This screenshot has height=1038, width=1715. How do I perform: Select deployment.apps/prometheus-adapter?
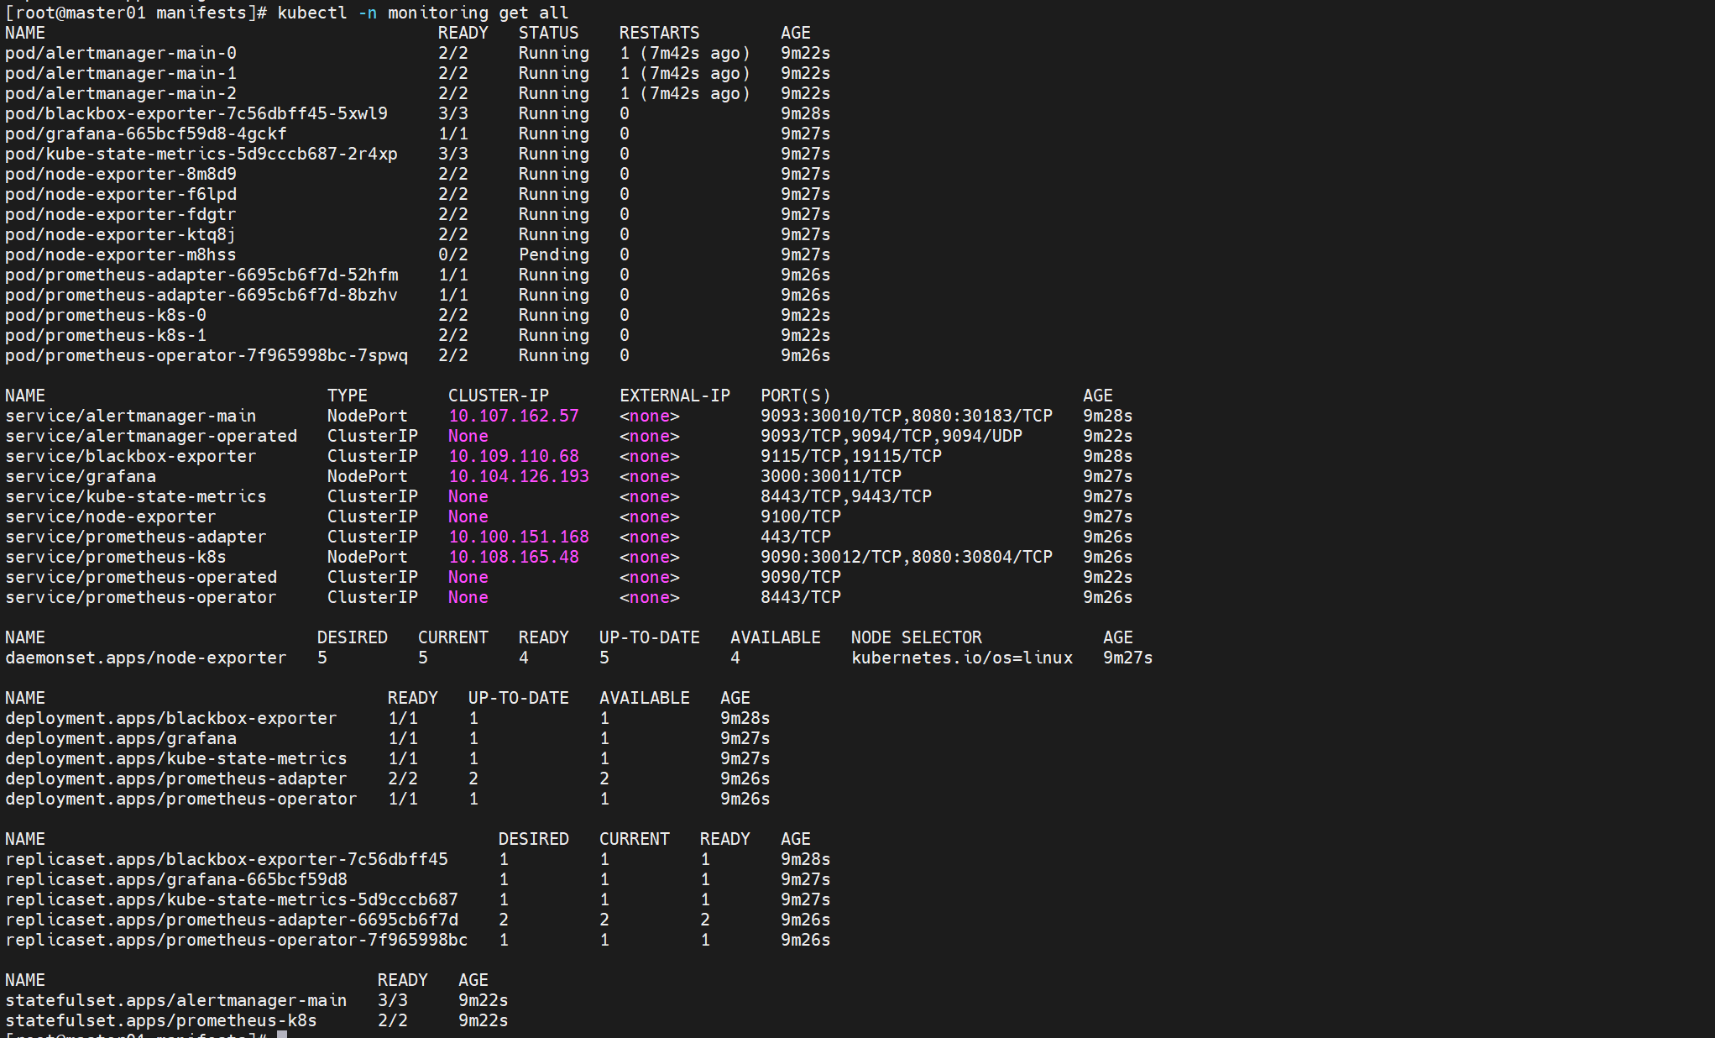[176, 778]
